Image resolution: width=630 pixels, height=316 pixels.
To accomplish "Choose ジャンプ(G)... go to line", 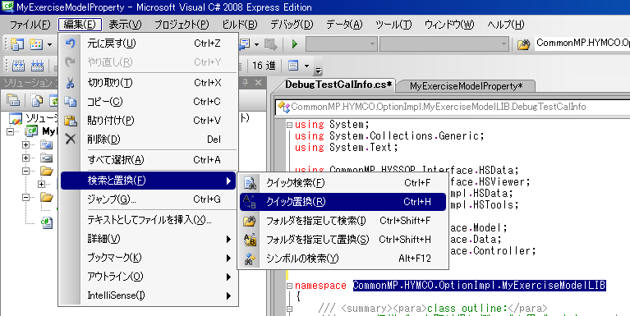I will 149,199.
